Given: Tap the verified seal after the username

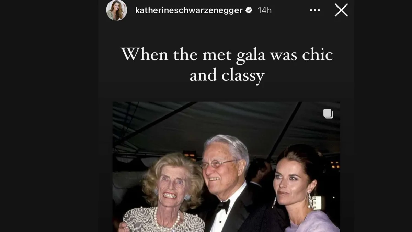Looking at the screenshot, I should 249,10.
